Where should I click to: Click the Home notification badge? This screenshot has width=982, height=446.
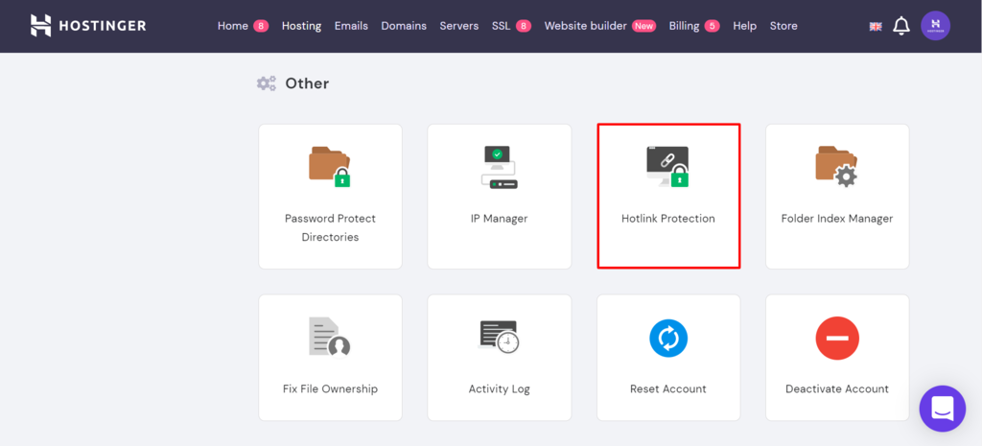(261, 26)
